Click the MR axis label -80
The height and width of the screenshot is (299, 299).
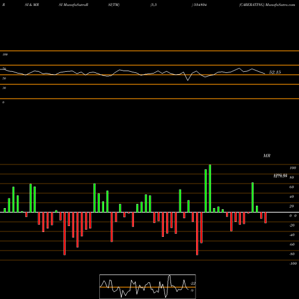pyautogui.click(x=292, y=254)
